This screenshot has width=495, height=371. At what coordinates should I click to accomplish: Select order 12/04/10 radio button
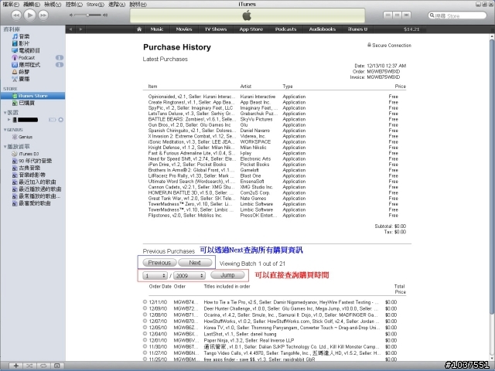pos(145,333)
